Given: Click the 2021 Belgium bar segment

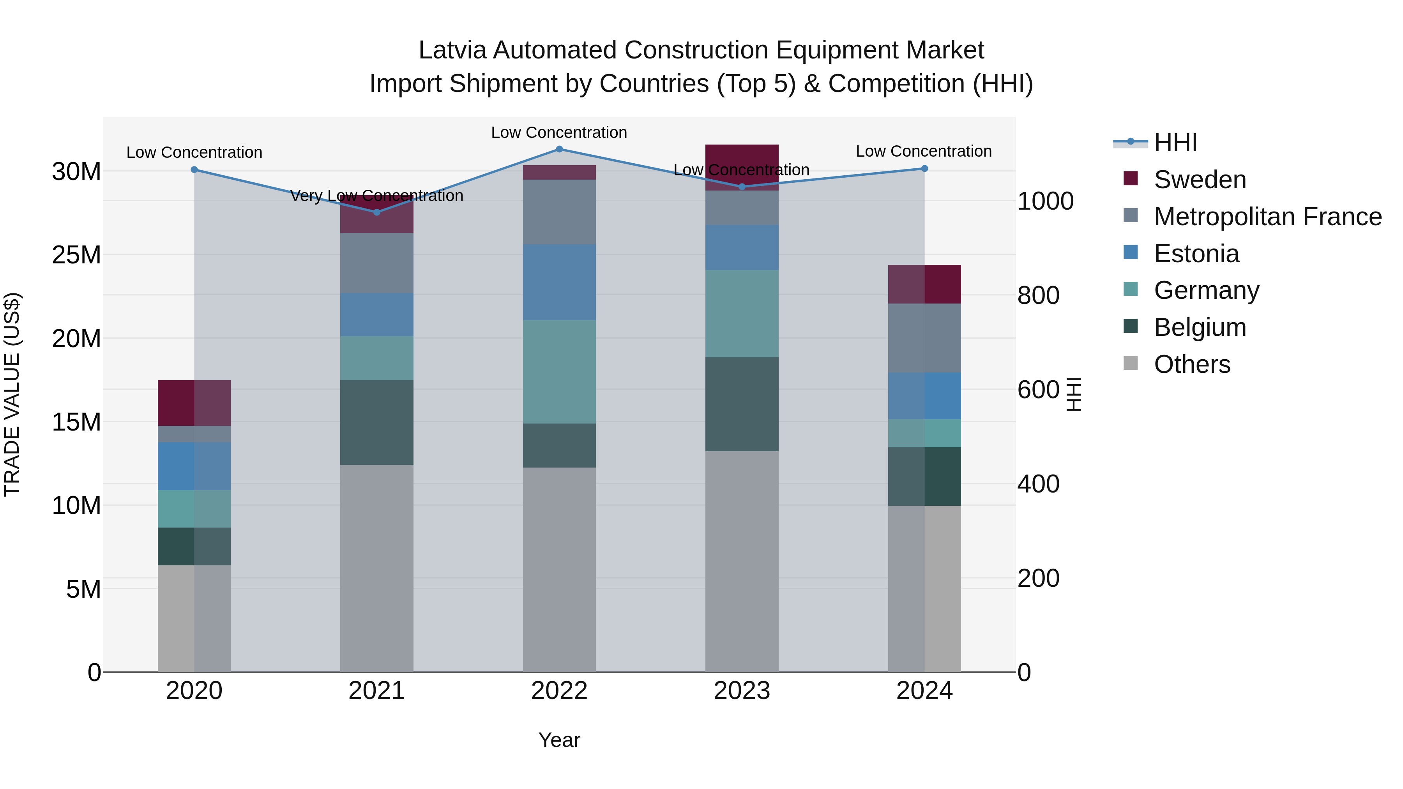Looking at the screenshot, I should tap(377, 422).
